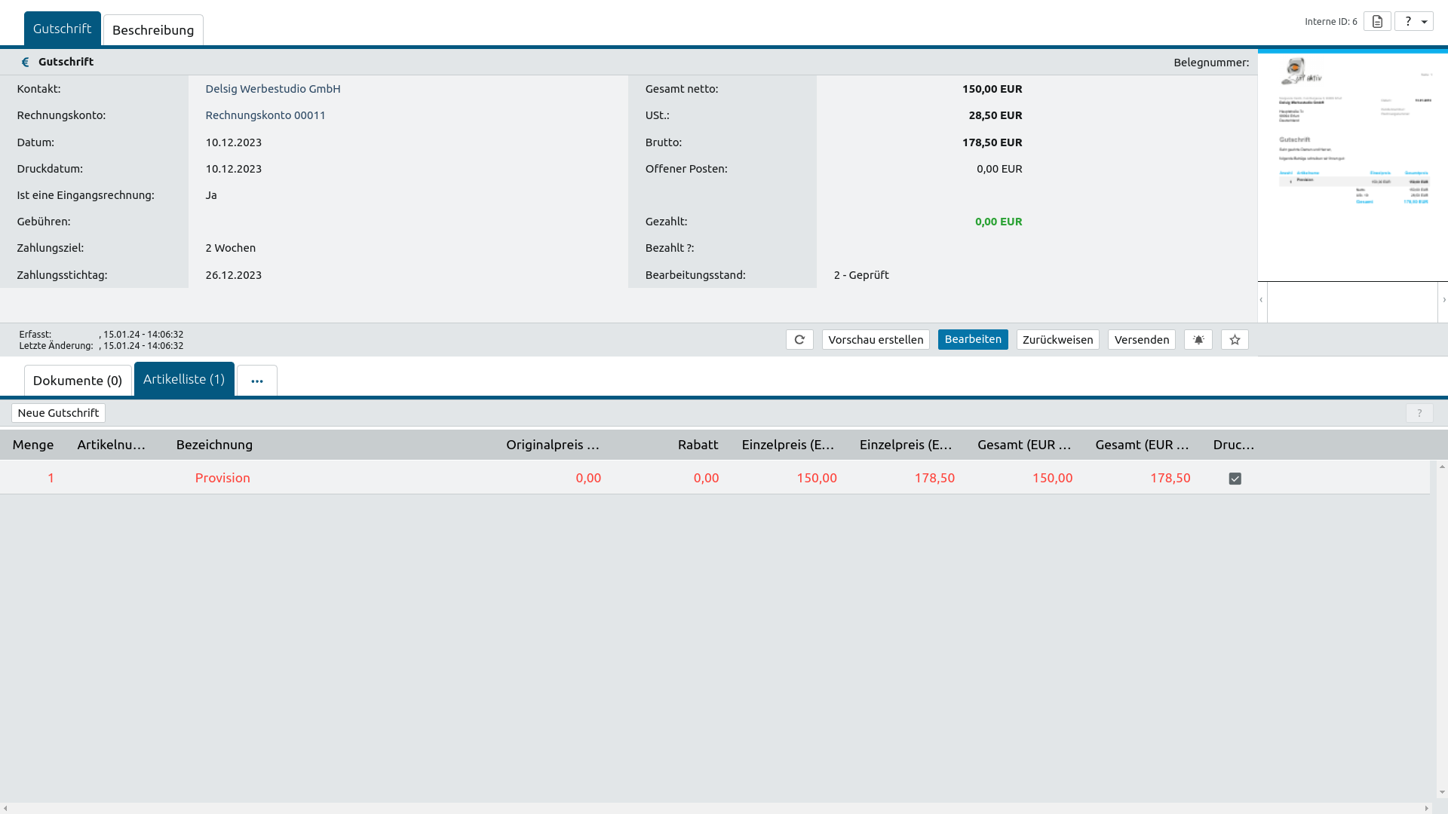Screen dimensions: 1448x814
Task: Open the Dokumente (0) tab
Action: (x=78, y=381)
